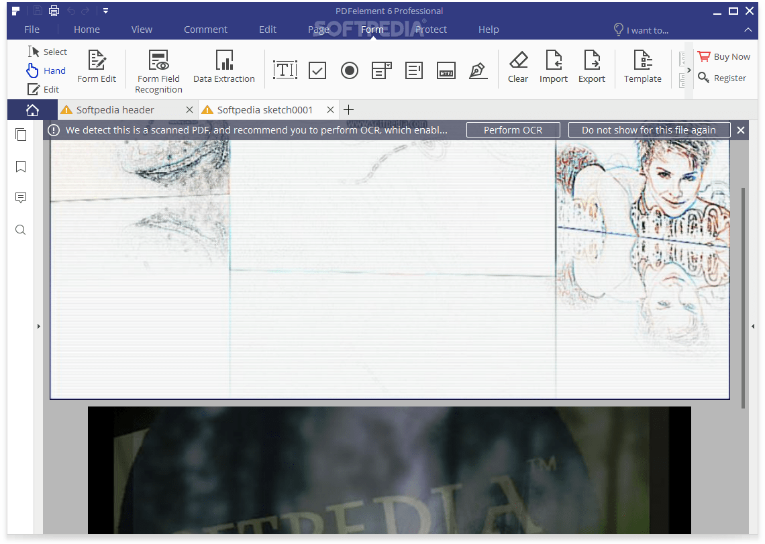Open bookmarks panel
This screenshot has height=544, width=765.
(21, 167)
